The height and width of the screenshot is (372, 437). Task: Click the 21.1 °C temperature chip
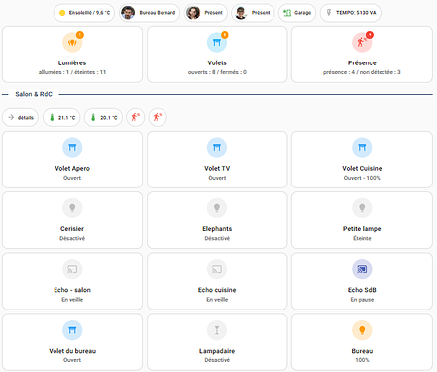coord(61,117)
